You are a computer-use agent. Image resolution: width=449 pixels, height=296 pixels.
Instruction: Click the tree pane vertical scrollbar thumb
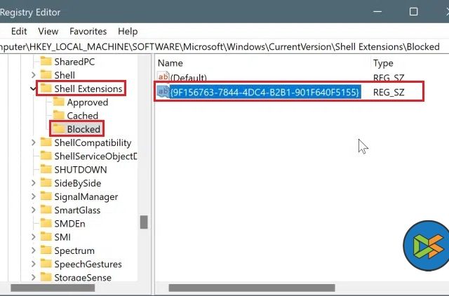(x=144, y=222)
